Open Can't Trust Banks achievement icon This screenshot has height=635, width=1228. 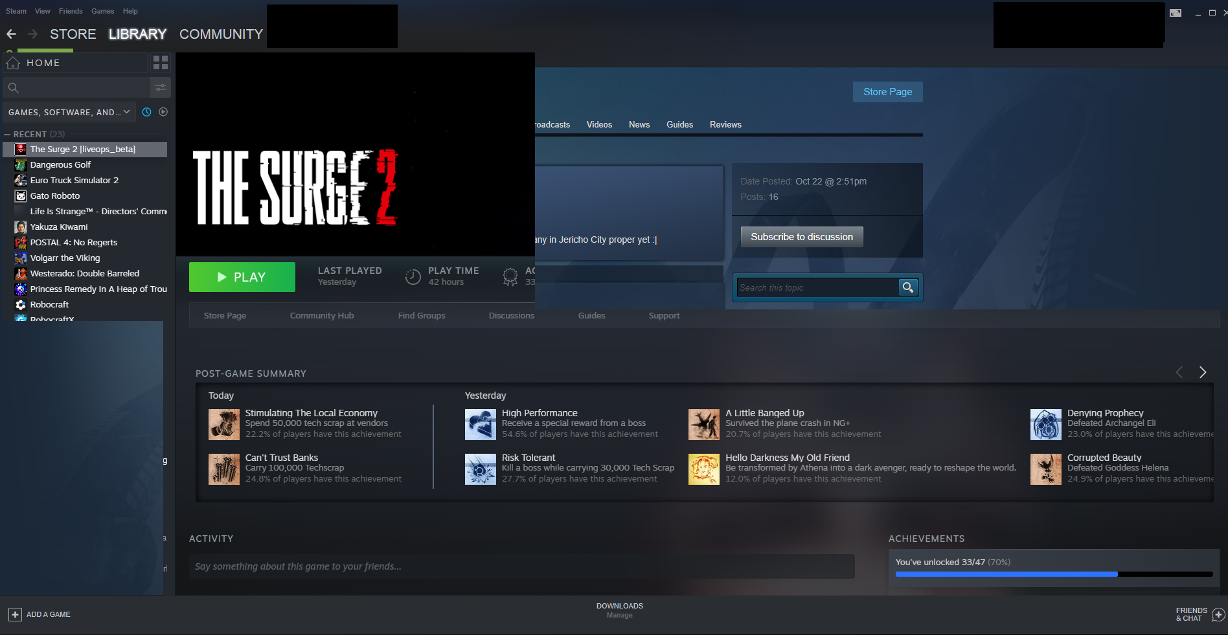pos(224,469)
